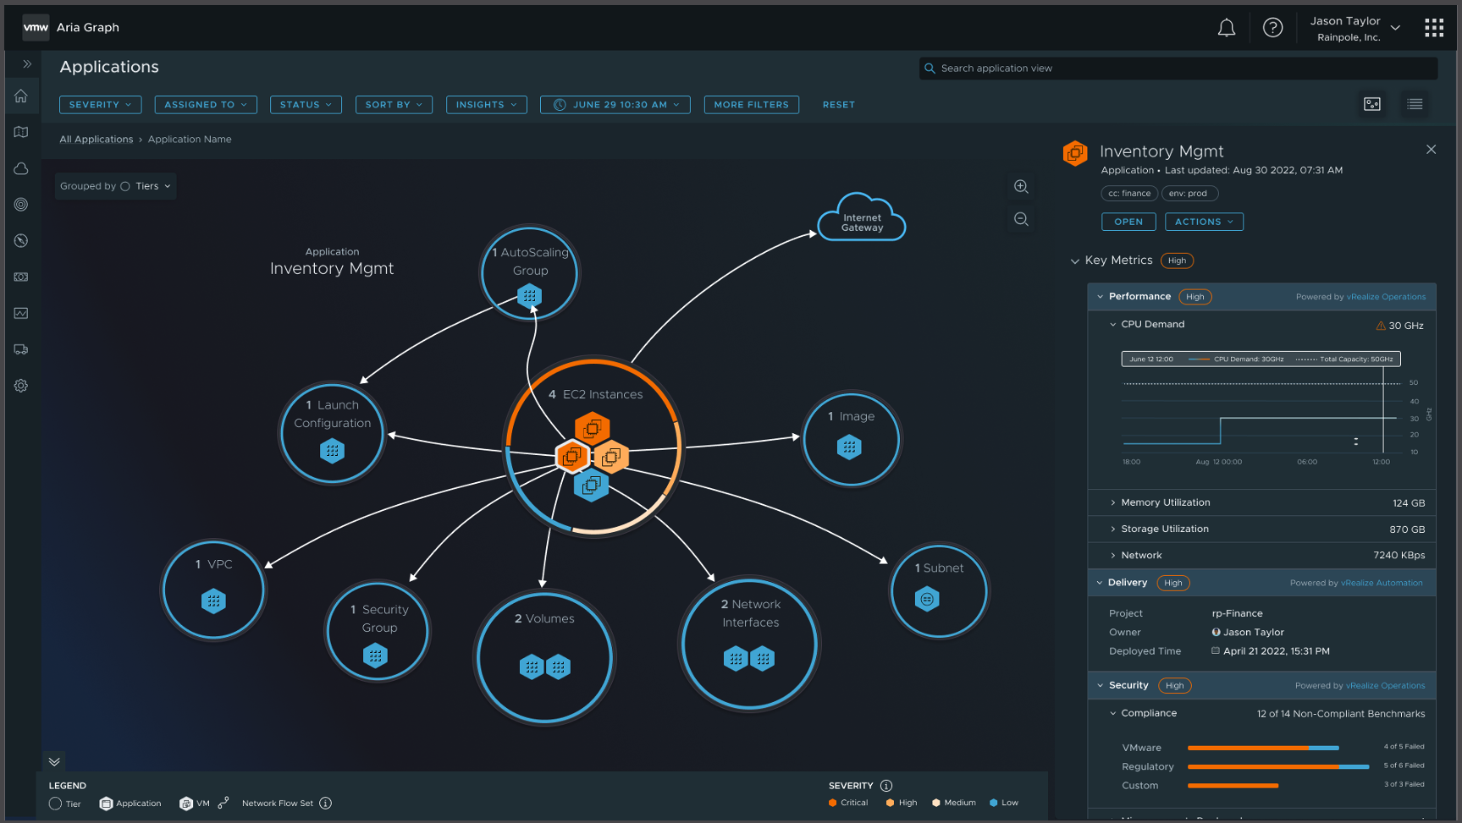
Task: Click the help question mark icon
Action: coord(1273,27)
